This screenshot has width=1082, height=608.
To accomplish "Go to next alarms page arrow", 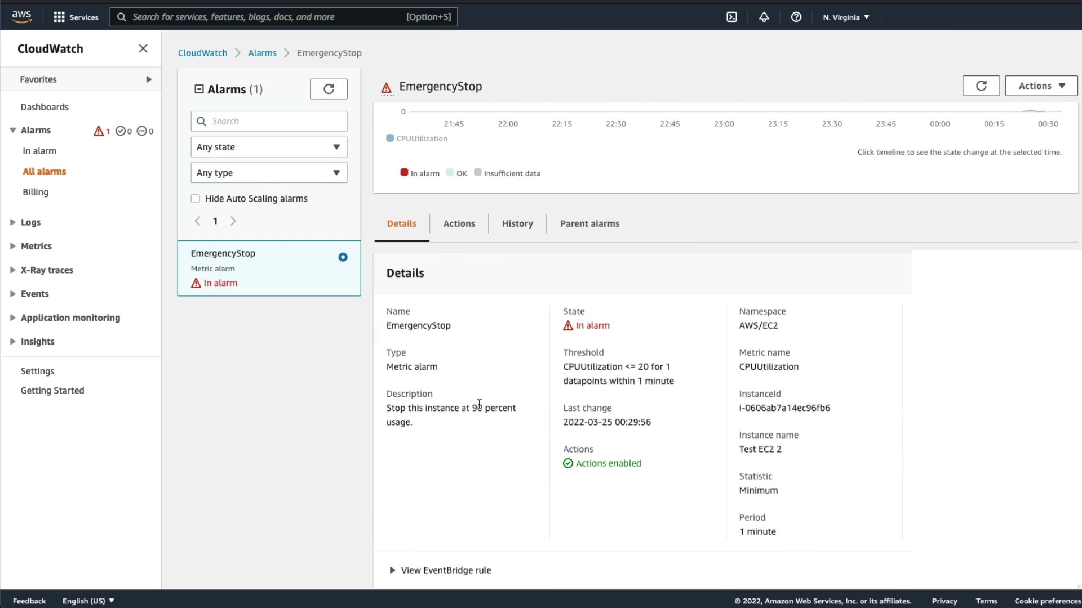I will tap(233, 221).
